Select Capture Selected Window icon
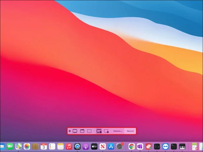This screenshot has width=203, height=152. [x=82, y=131]
